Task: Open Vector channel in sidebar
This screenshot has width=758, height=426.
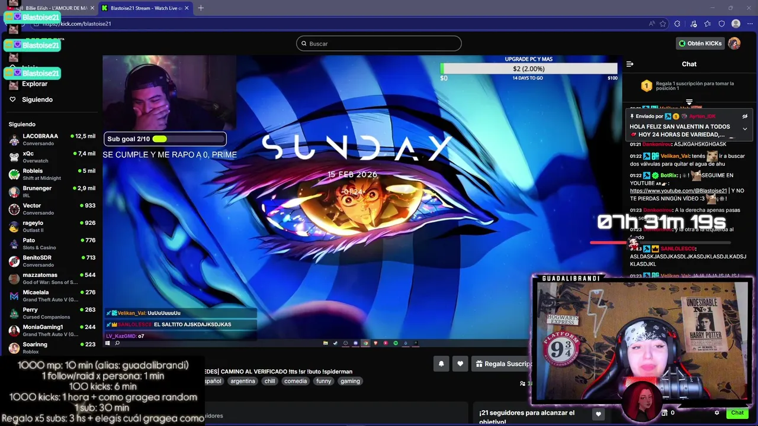Action: [x=52, y=209]
